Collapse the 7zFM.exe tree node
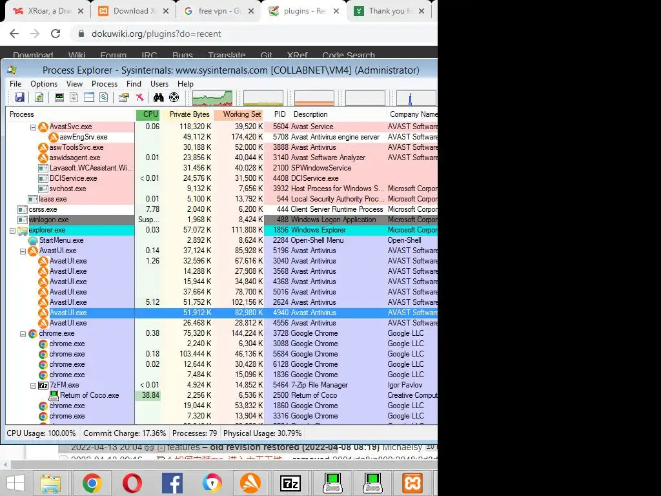 click(x=33, y=386)
